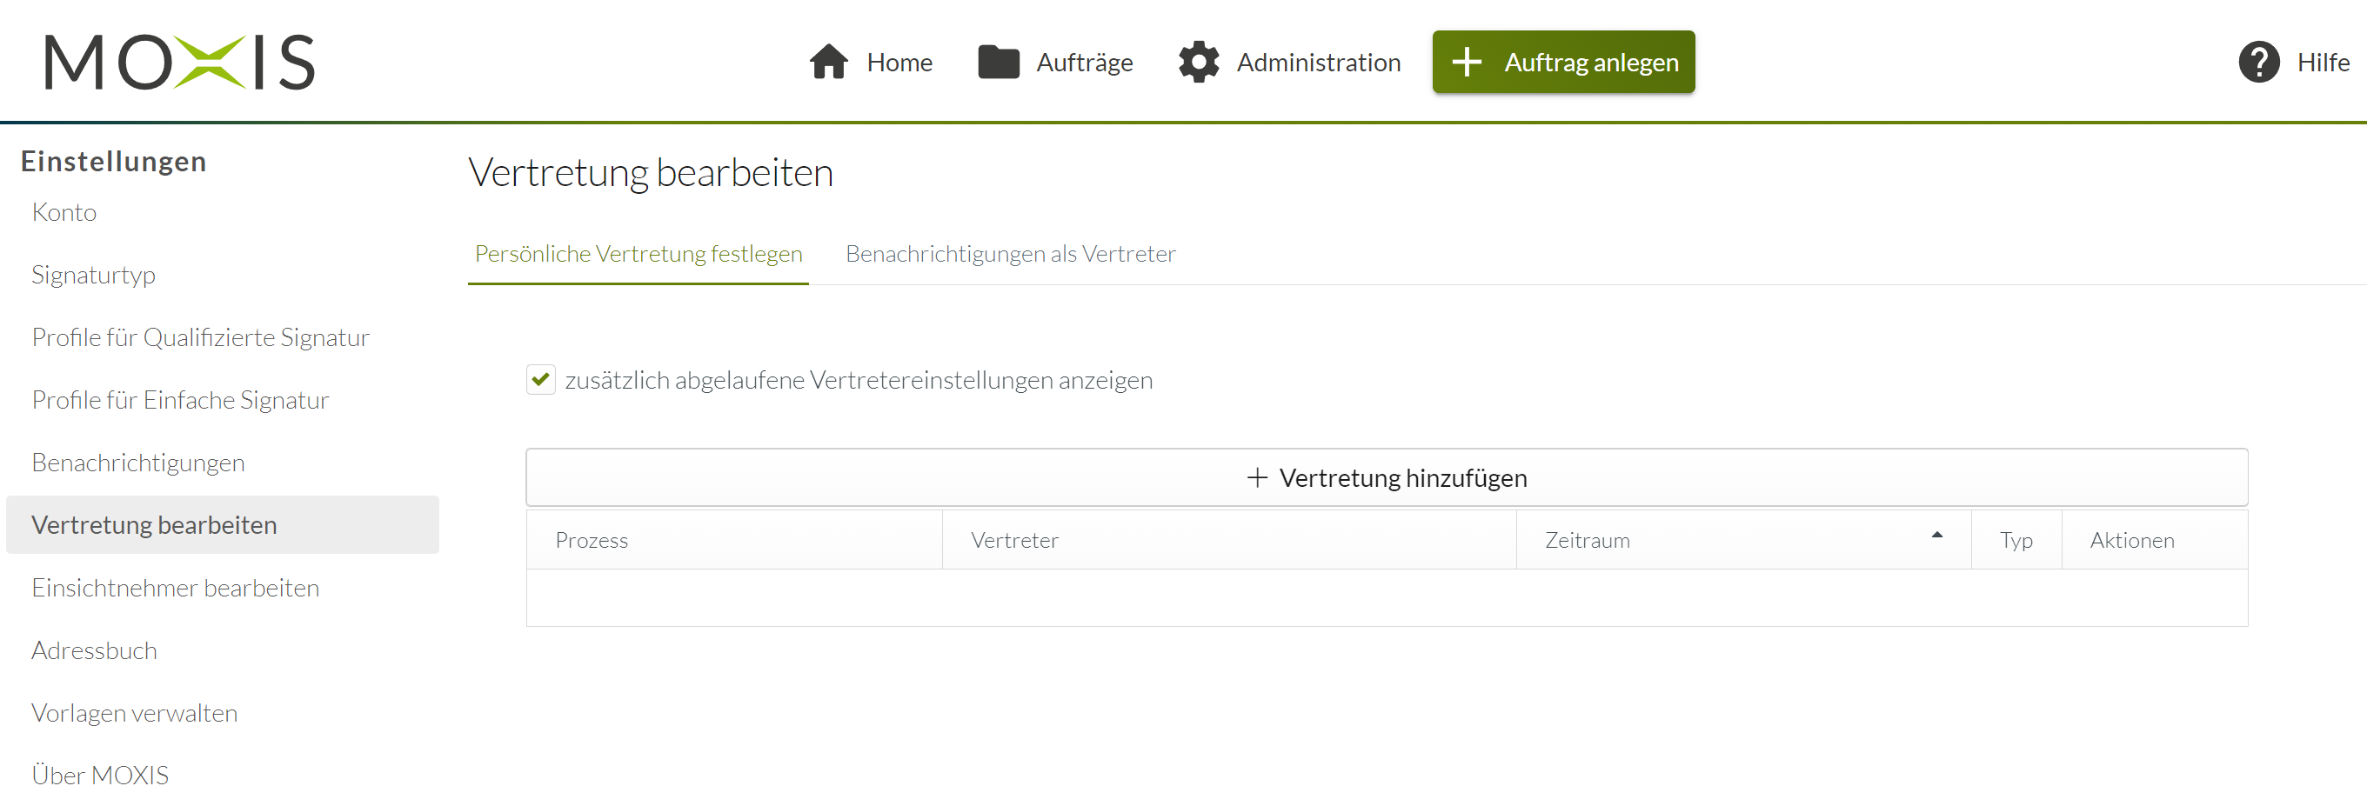The height and width of the screenshot is (806, 2367).
Task: Click the plus icon next to Vertretung hinzufügen
Action: tap(1256, 477)
